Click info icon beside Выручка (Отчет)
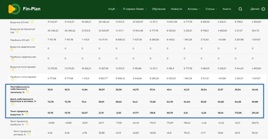 click(32, 22)
